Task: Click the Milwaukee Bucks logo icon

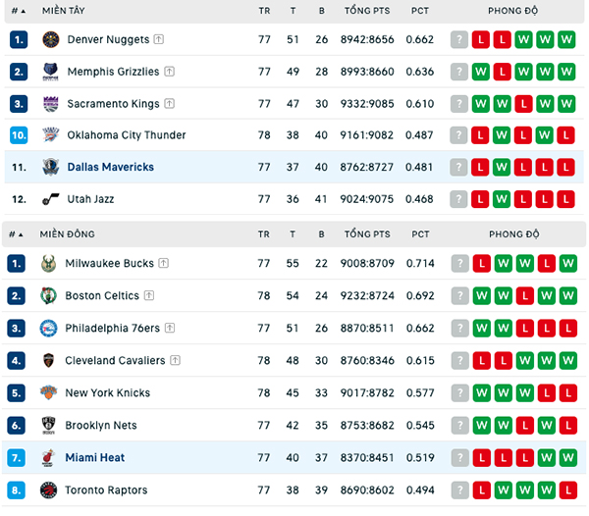Action: (x=48, y=264)
